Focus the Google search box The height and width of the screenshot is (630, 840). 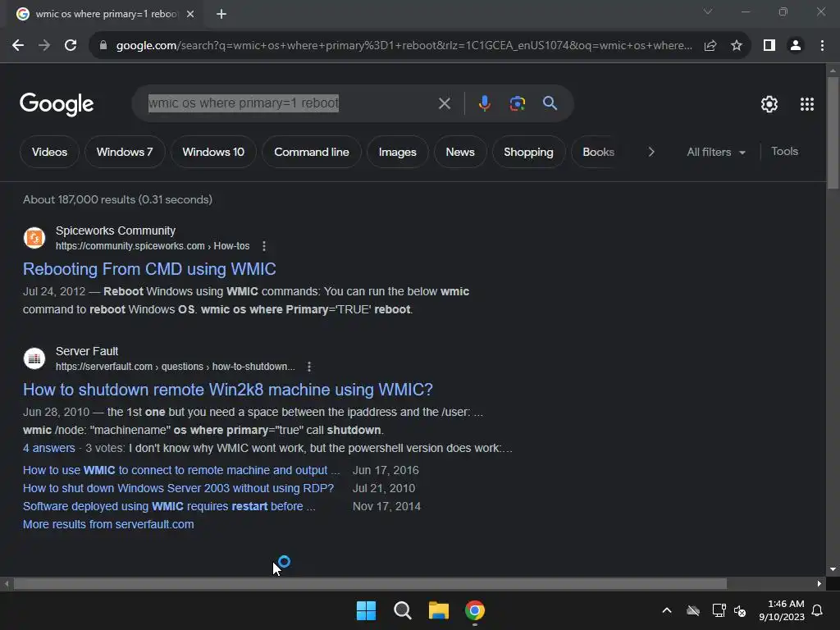point(290,103)
